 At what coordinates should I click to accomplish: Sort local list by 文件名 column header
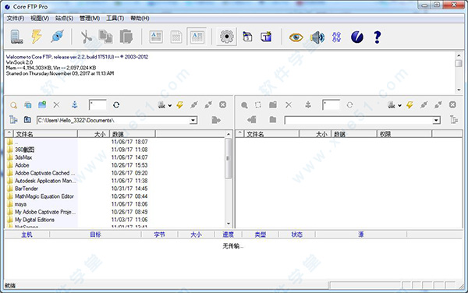click(x=46, y=134)
